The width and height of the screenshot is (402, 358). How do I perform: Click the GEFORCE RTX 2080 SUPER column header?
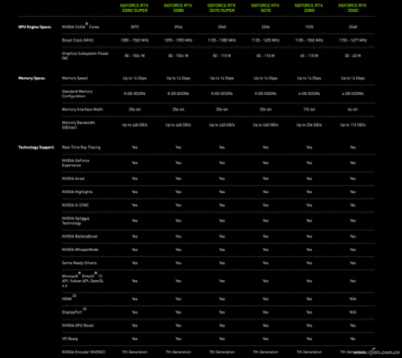134,8
